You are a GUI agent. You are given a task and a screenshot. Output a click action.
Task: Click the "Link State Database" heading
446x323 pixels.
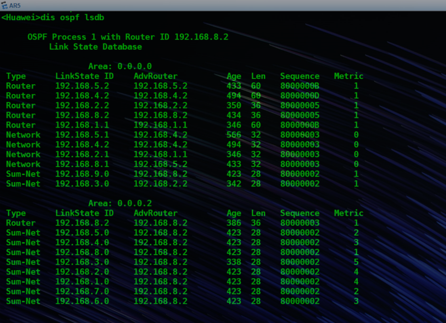coord(95,47)
